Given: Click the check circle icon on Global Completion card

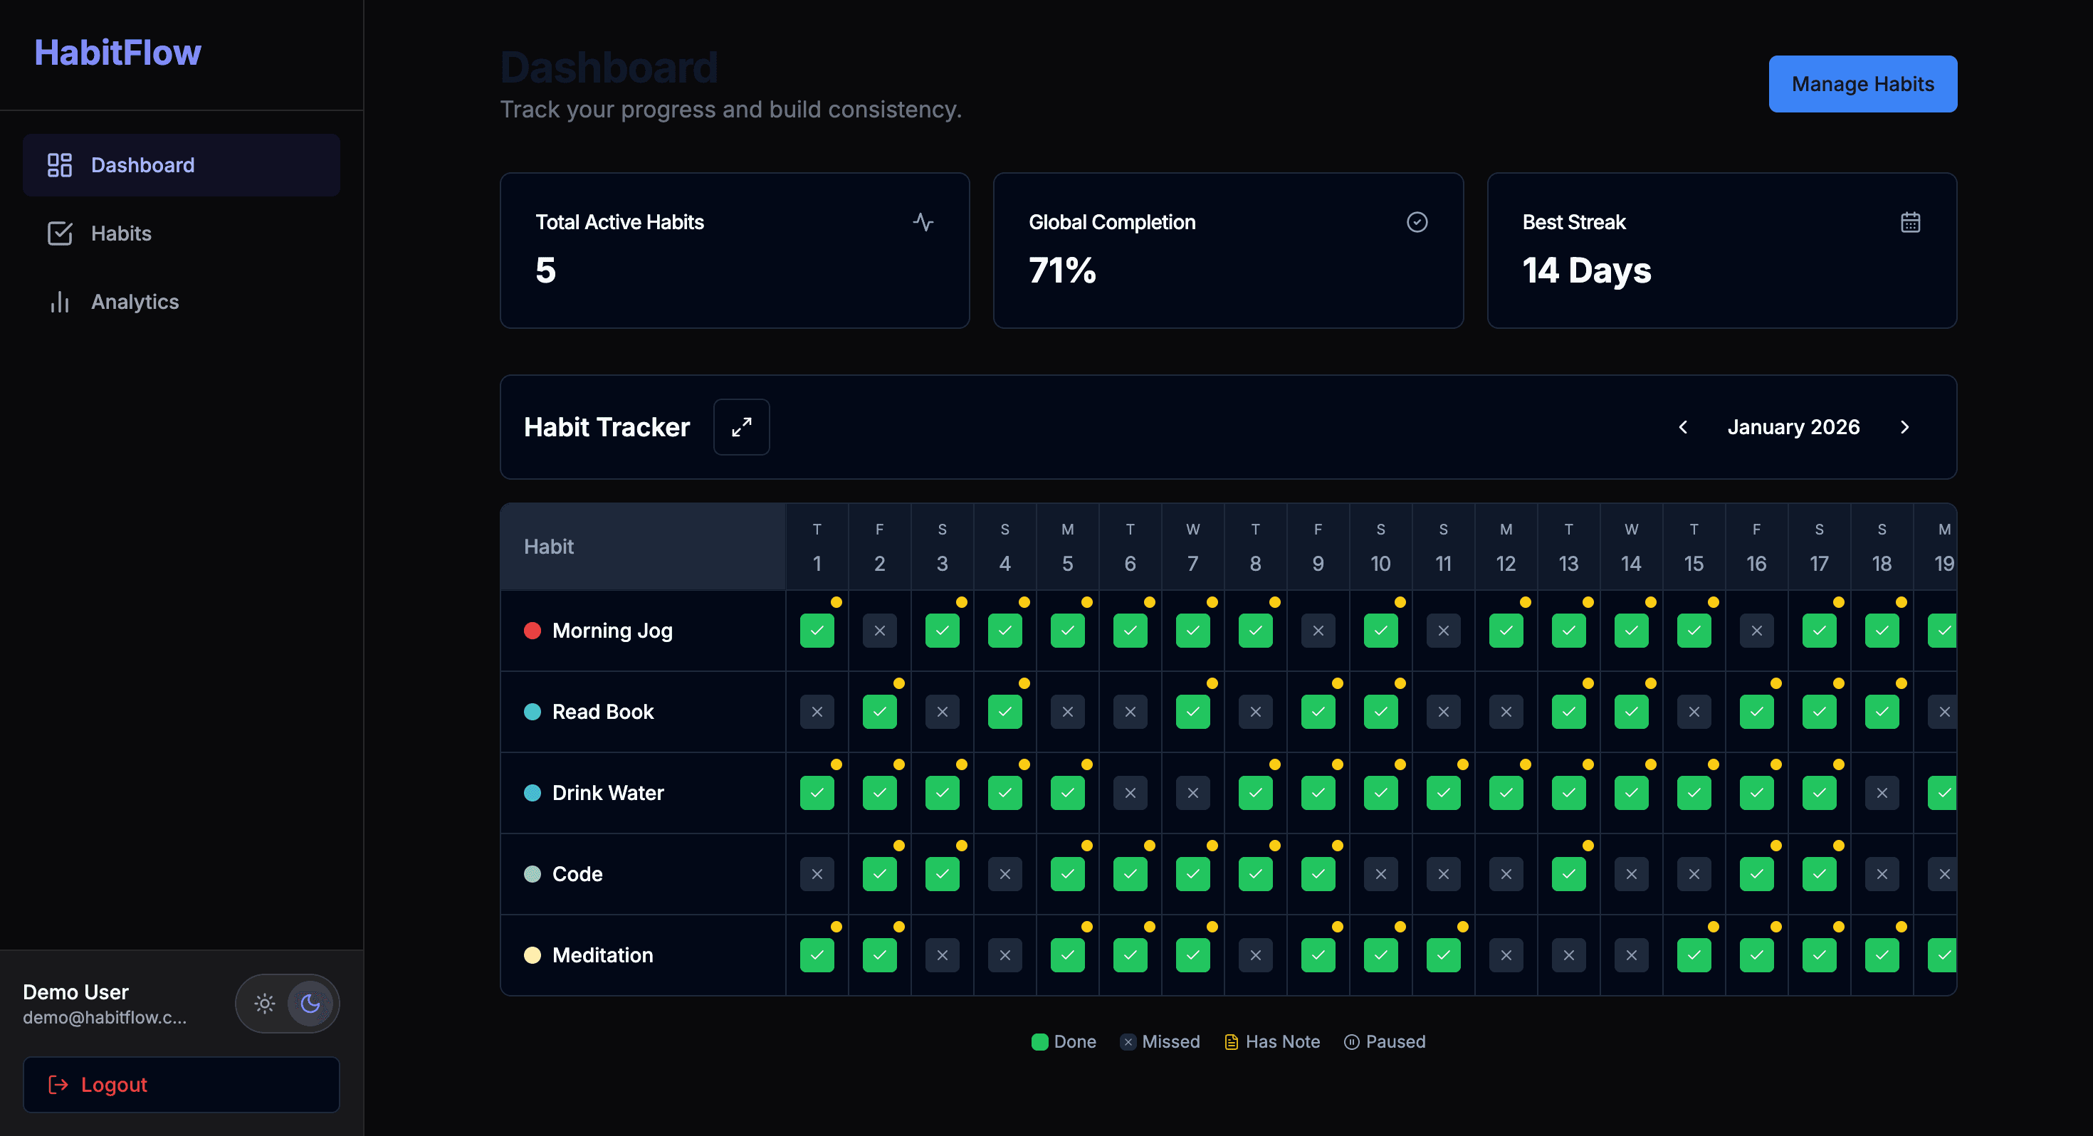Looking at the screenshot, I should point(1416,221).
